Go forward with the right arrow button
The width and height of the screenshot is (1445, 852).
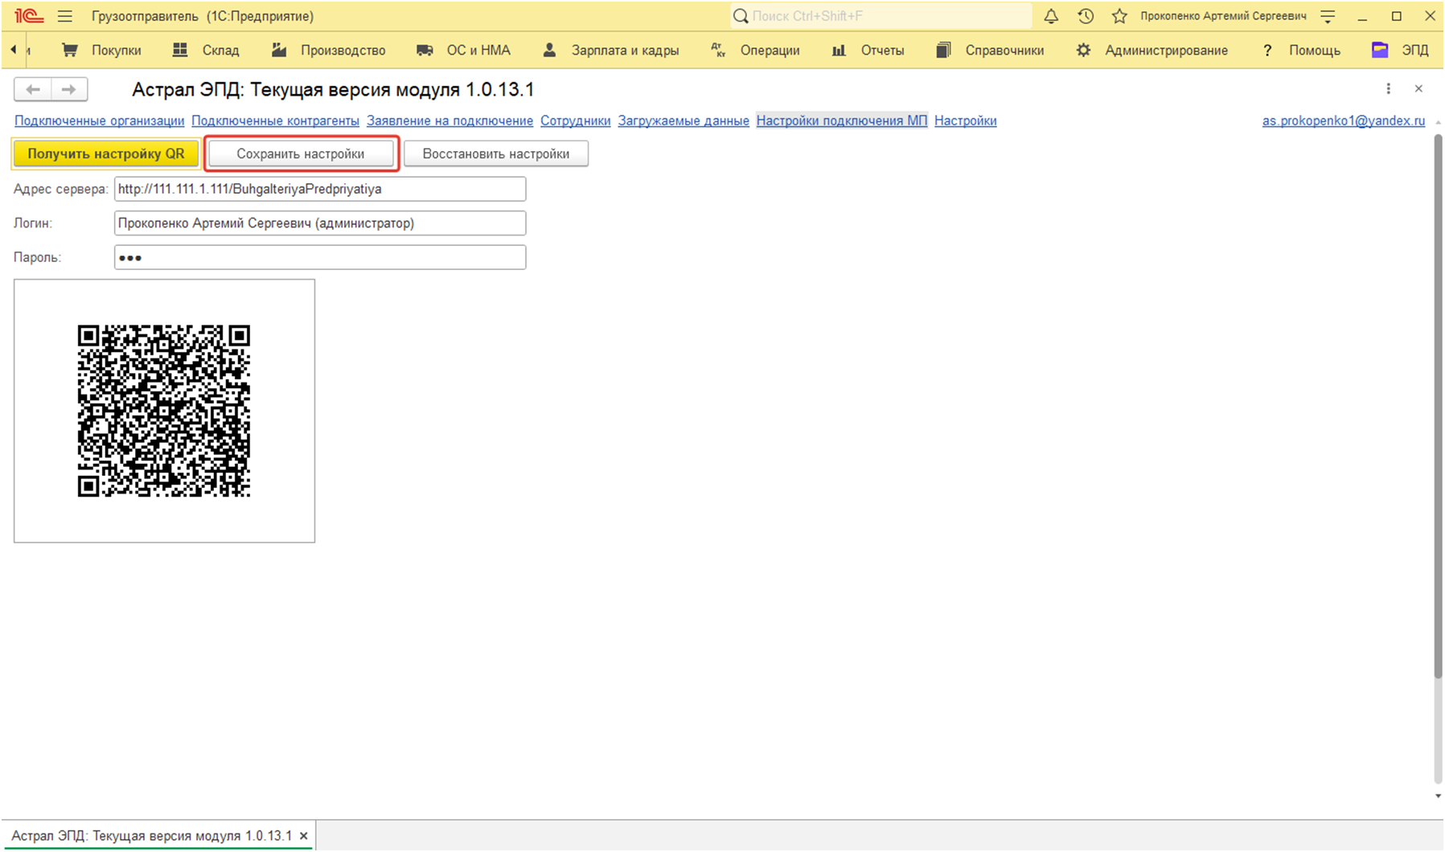69,89
